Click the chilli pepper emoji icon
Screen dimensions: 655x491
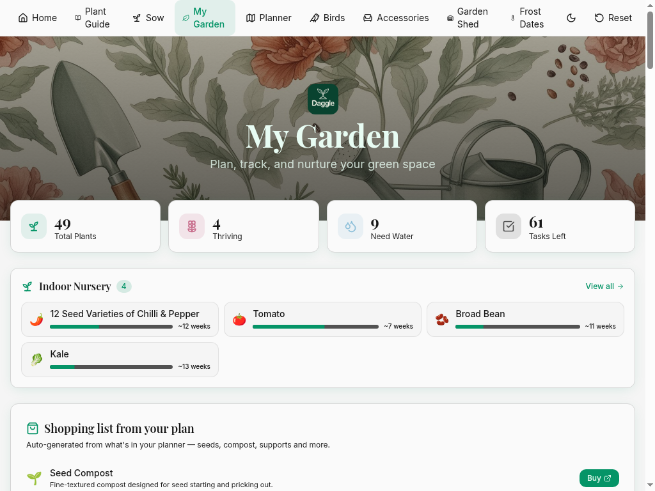pos(36,320)
